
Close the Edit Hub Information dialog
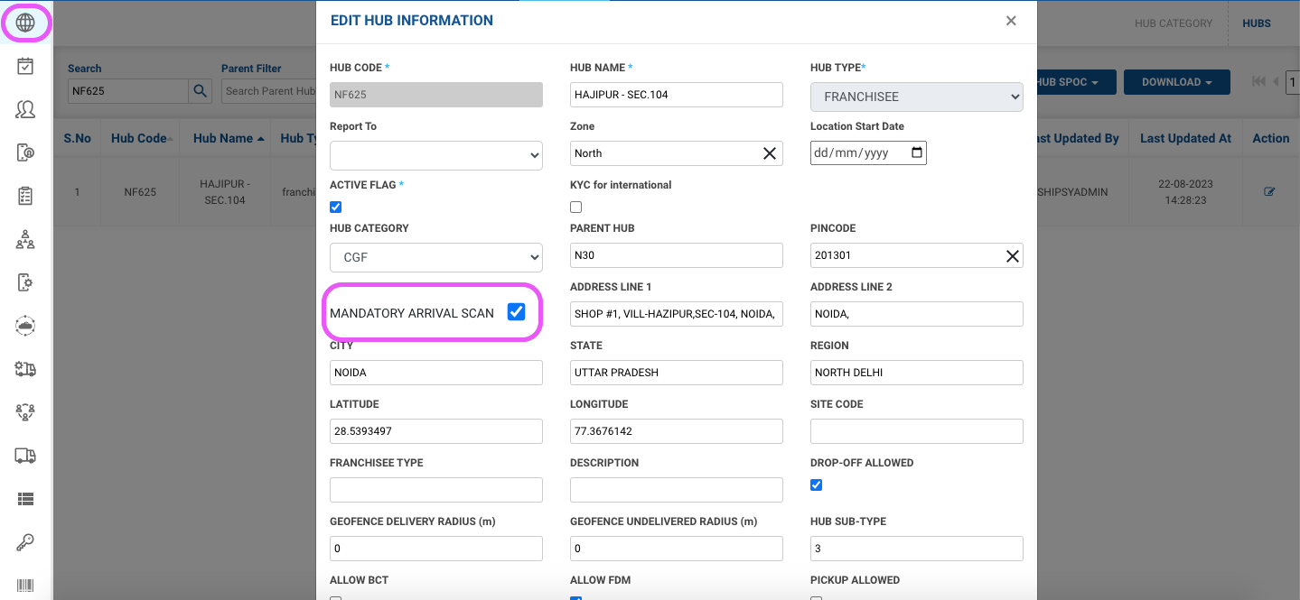(1011, 21)
